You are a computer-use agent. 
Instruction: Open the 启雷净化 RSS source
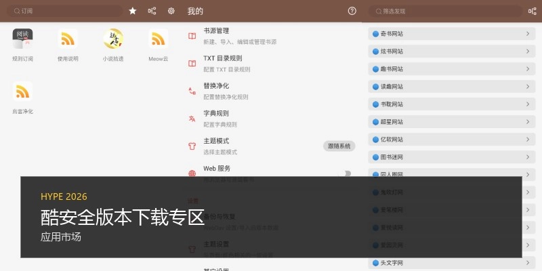pos(23,98)
